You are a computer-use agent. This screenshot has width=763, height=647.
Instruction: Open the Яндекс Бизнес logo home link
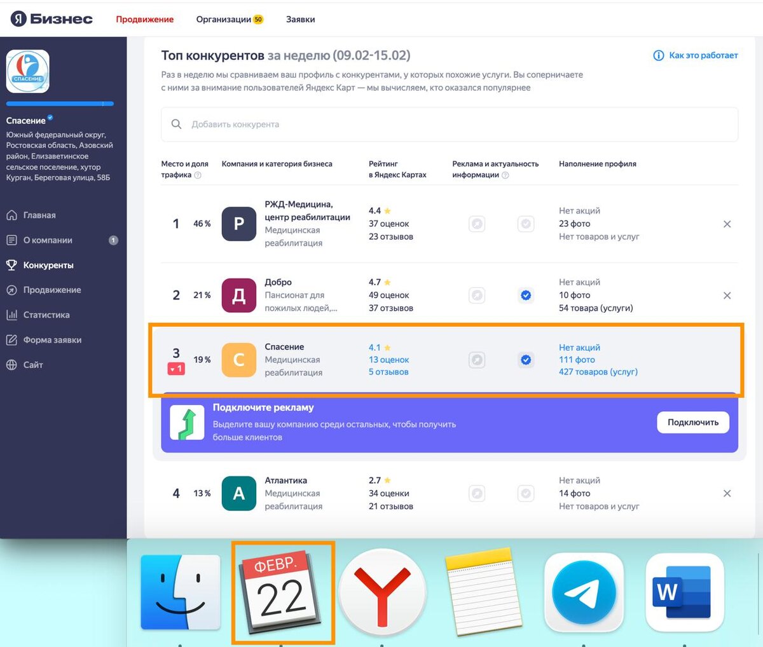click(52, 19)
